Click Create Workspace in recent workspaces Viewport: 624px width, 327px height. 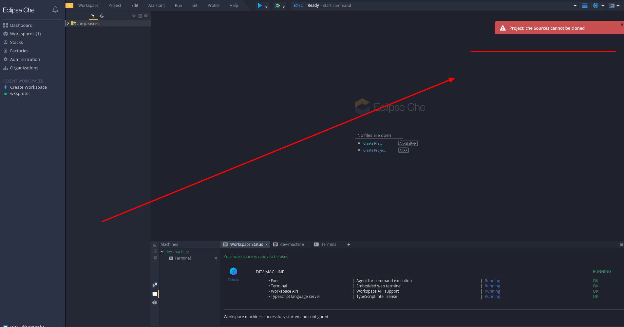[x=28, y=87]
